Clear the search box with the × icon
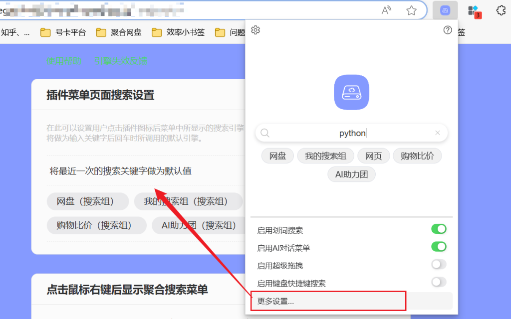This screenshot has height=319, width=511. click(438, 133)
